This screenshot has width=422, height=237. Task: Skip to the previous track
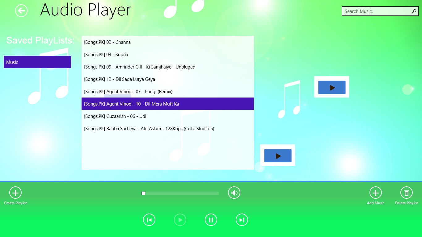click(x=149, y=219)
